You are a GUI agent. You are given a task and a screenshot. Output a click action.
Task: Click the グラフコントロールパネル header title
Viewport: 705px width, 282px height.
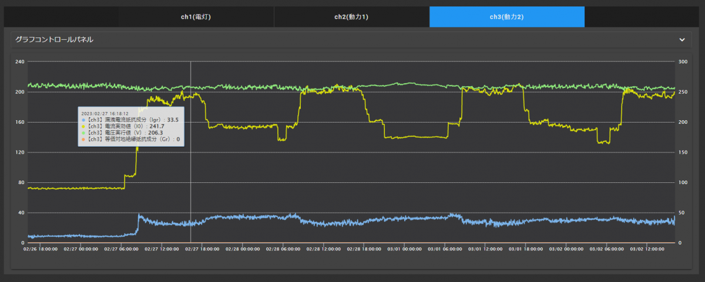[54, 40]
